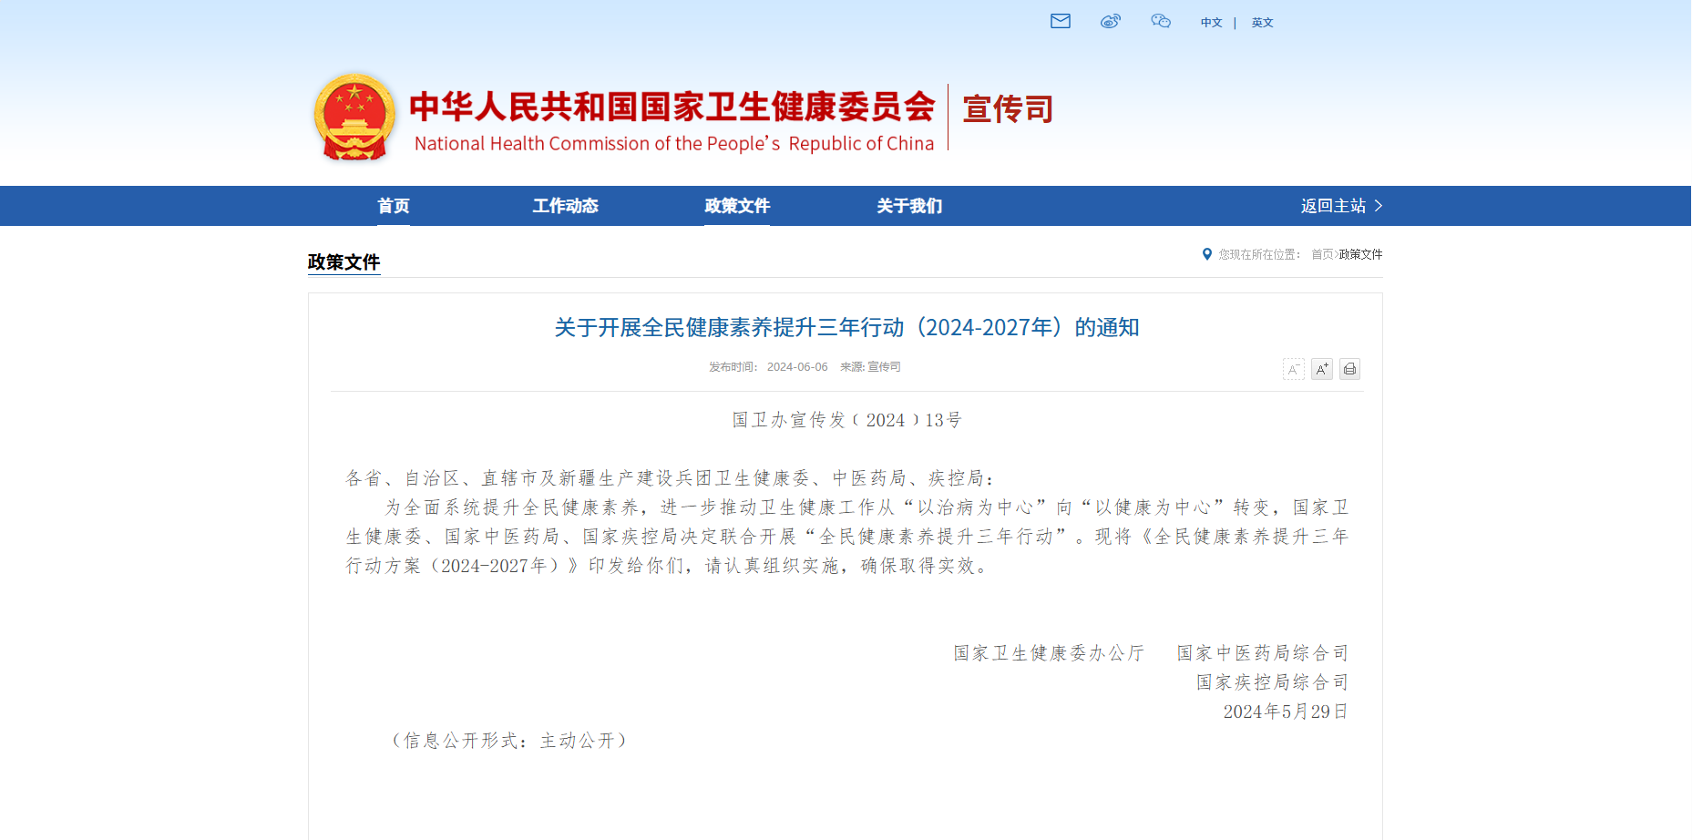Click the 宣传司 department title in header
Screen dimensions: 1692x840
click(x=1008, y=109)
